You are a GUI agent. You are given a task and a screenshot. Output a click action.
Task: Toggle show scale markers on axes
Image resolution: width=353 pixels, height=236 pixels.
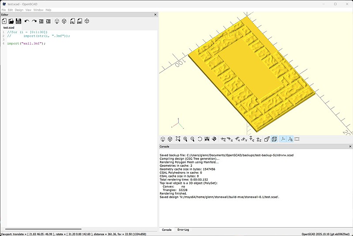(290, 139)
